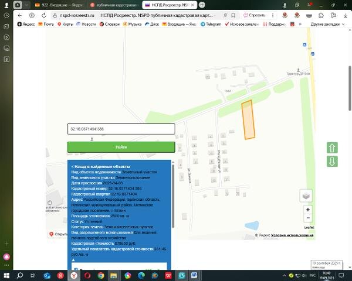
Task: Open the extensions puzzle icon
Action: pos(321,15)
